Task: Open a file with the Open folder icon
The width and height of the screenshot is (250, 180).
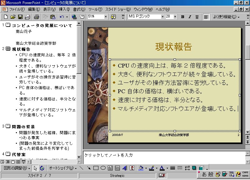Action: click(13, 17)
